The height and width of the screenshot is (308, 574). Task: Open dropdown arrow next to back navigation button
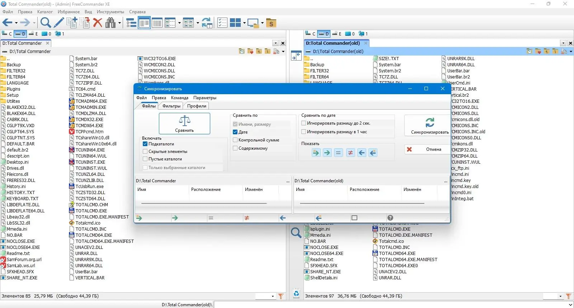tap(16, 23)
